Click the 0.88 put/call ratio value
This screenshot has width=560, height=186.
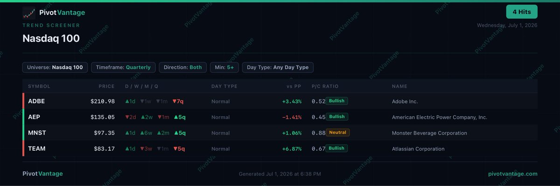318,133
